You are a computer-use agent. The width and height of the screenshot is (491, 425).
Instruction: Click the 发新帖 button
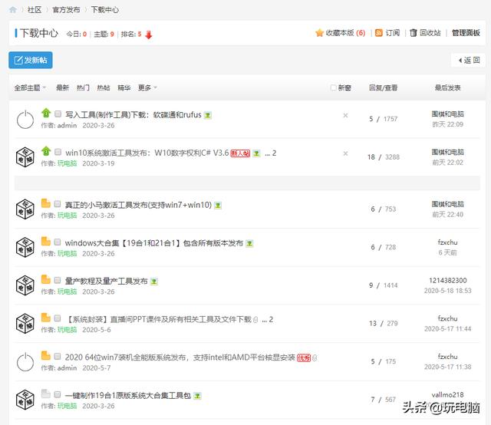pyautogui.click(x=31, y=60)
